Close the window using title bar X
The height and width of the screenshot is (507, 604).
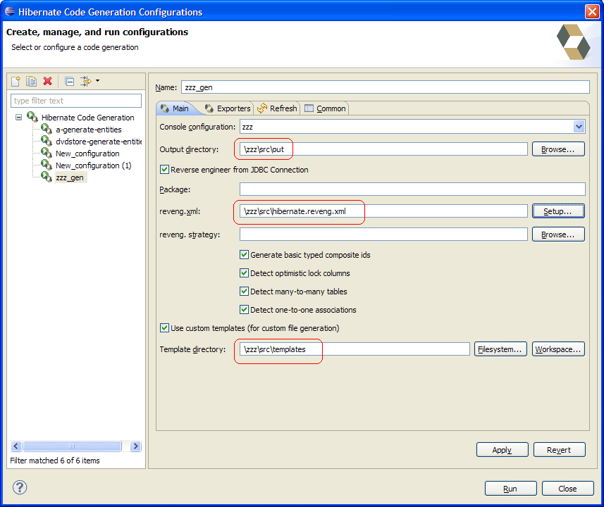point(592,11)
